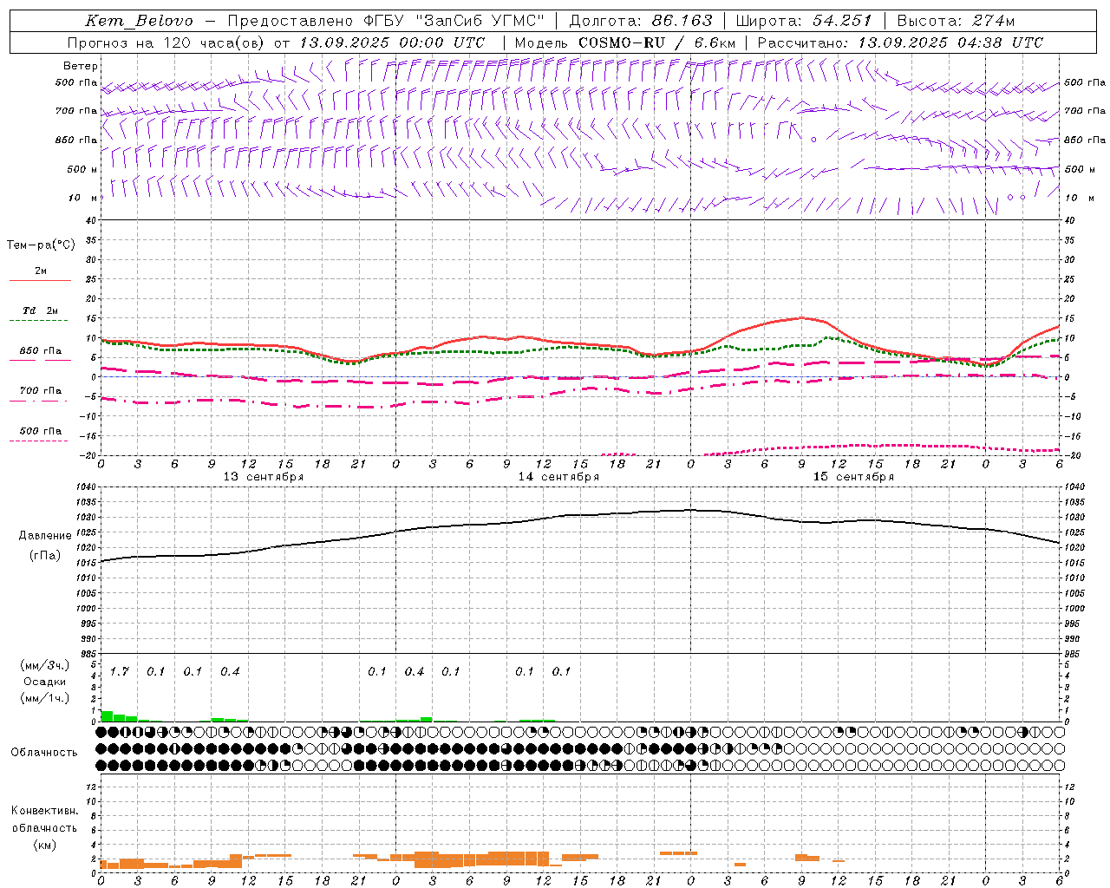Click the '(км)' unit label under convective cloudiness
This screenshot has height=888, width=1110.
click(x=44, y=844)
